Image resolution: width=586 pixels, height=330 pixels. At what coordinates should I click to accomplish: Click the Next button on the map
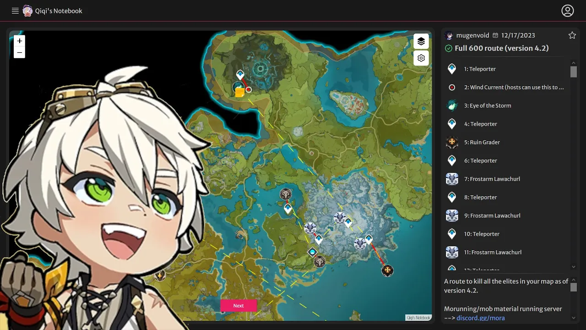point(239,306)
